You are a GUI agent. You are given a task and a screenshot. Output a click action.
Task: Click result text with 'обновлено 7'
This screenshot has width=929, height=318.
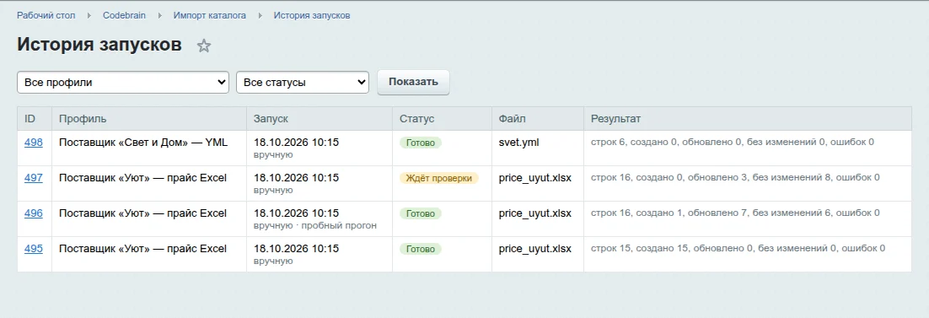point(735,213)
